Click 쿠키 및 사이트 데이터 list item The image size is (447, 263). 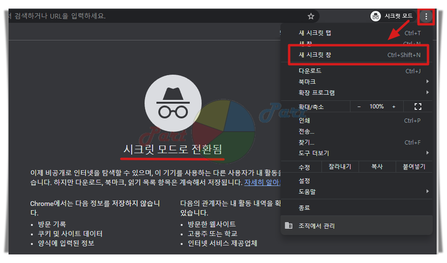click(70, 234)
